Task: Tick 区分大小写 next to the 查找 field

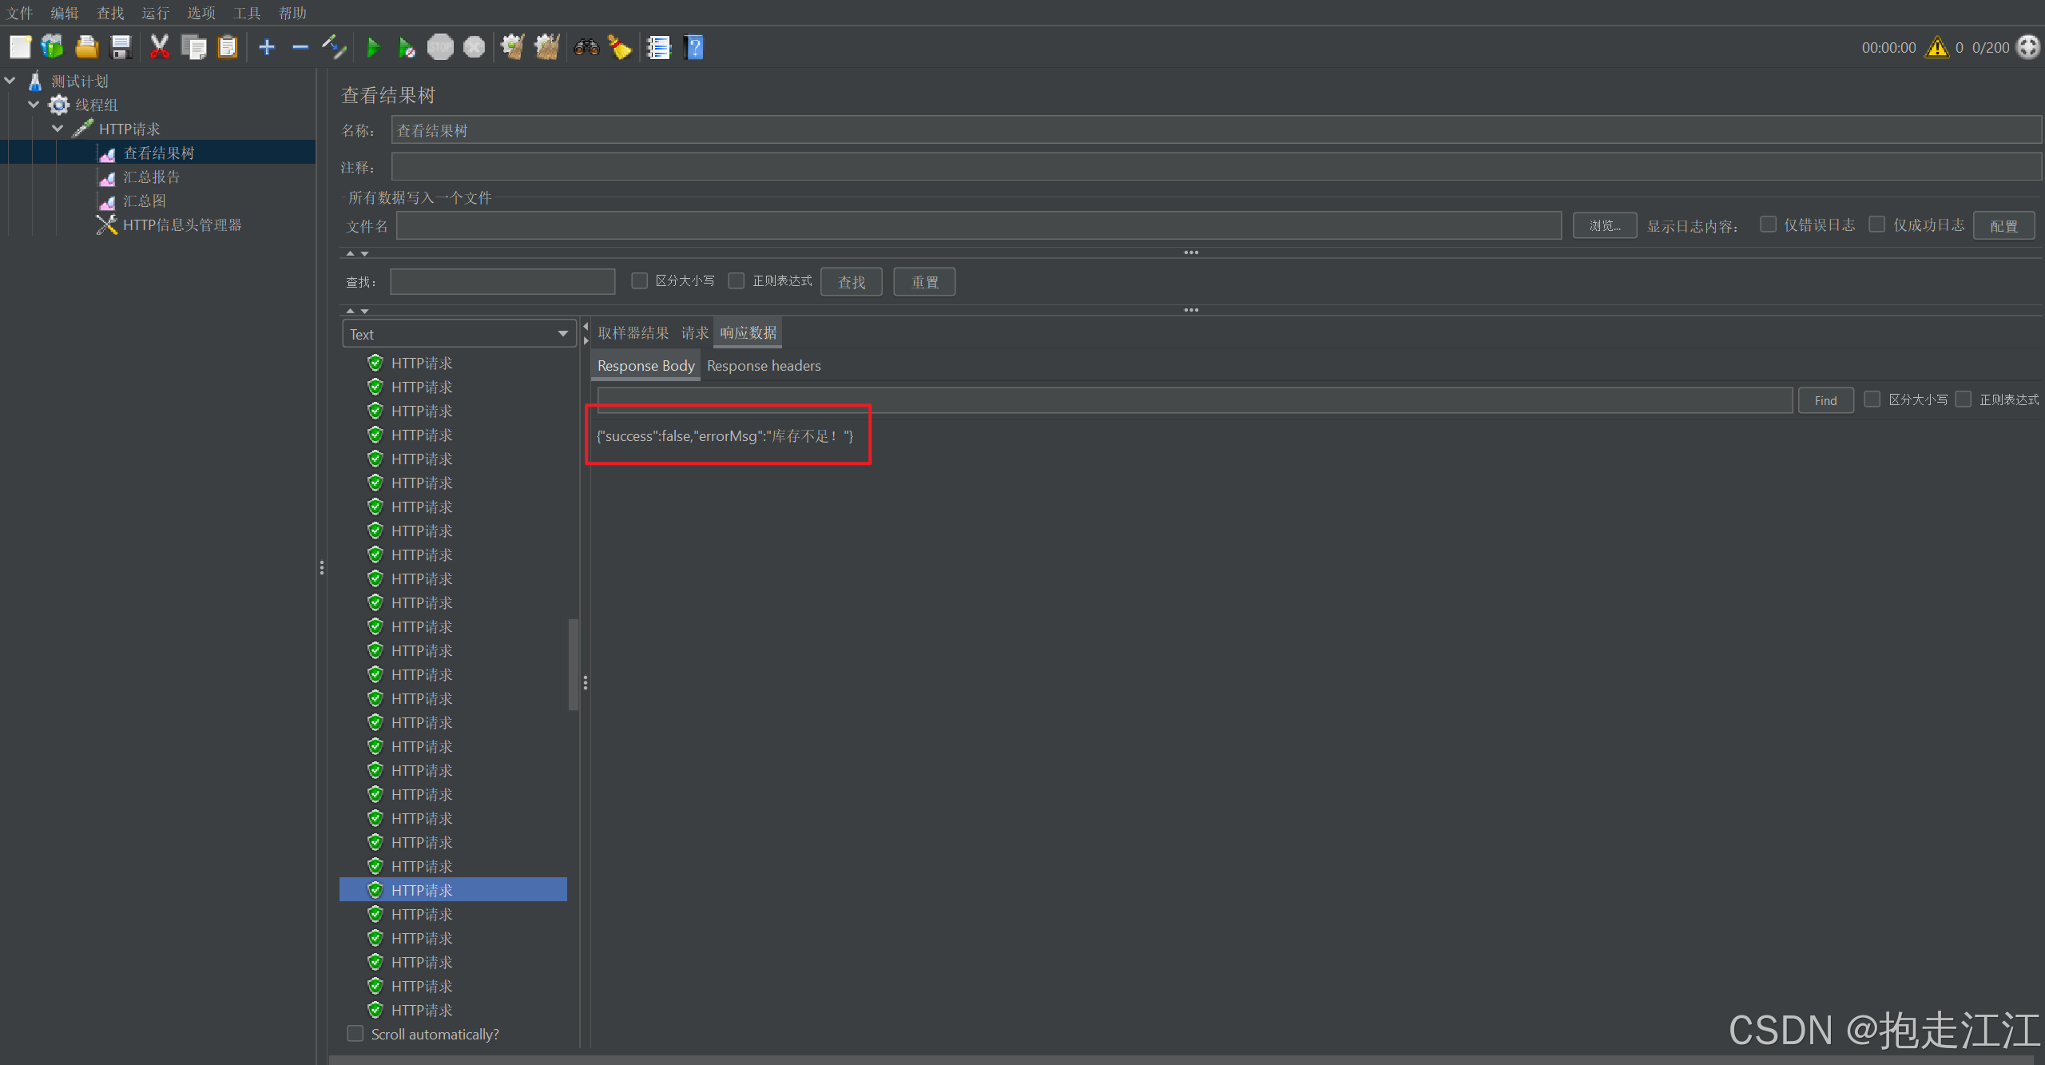Action: pos(639,280)
